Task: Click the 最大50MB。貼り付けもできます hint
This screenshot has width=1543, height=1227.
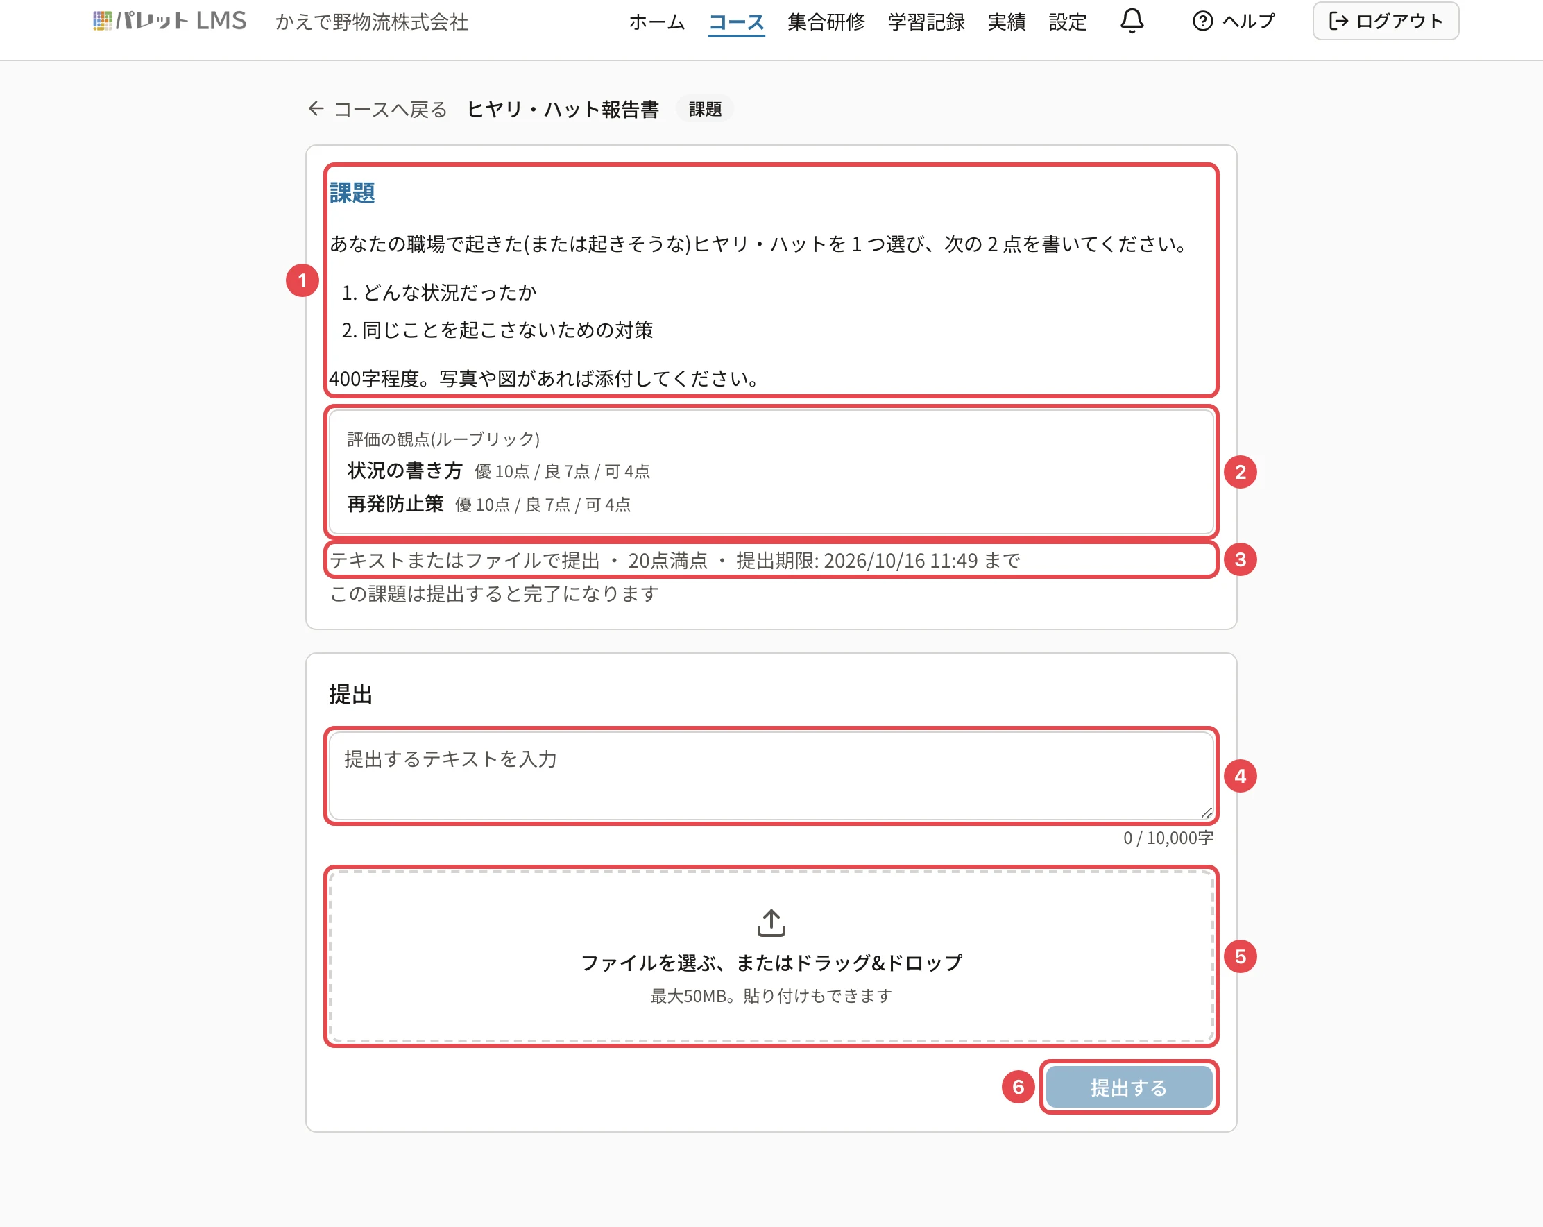Action: [x=771, y=996]
